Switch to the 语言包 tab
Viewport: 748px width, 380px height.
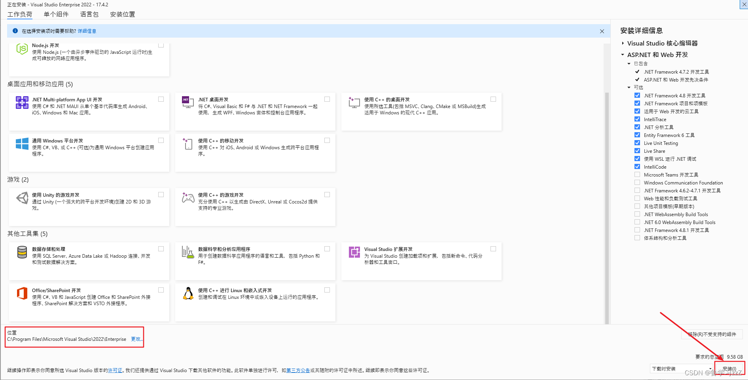pyautogui.click(x=89, y=14)
